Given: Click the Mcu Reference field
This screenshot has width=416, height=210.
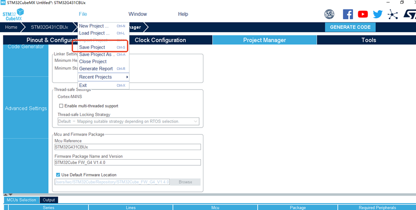Looking at the screenshot, I should point(127,147).
